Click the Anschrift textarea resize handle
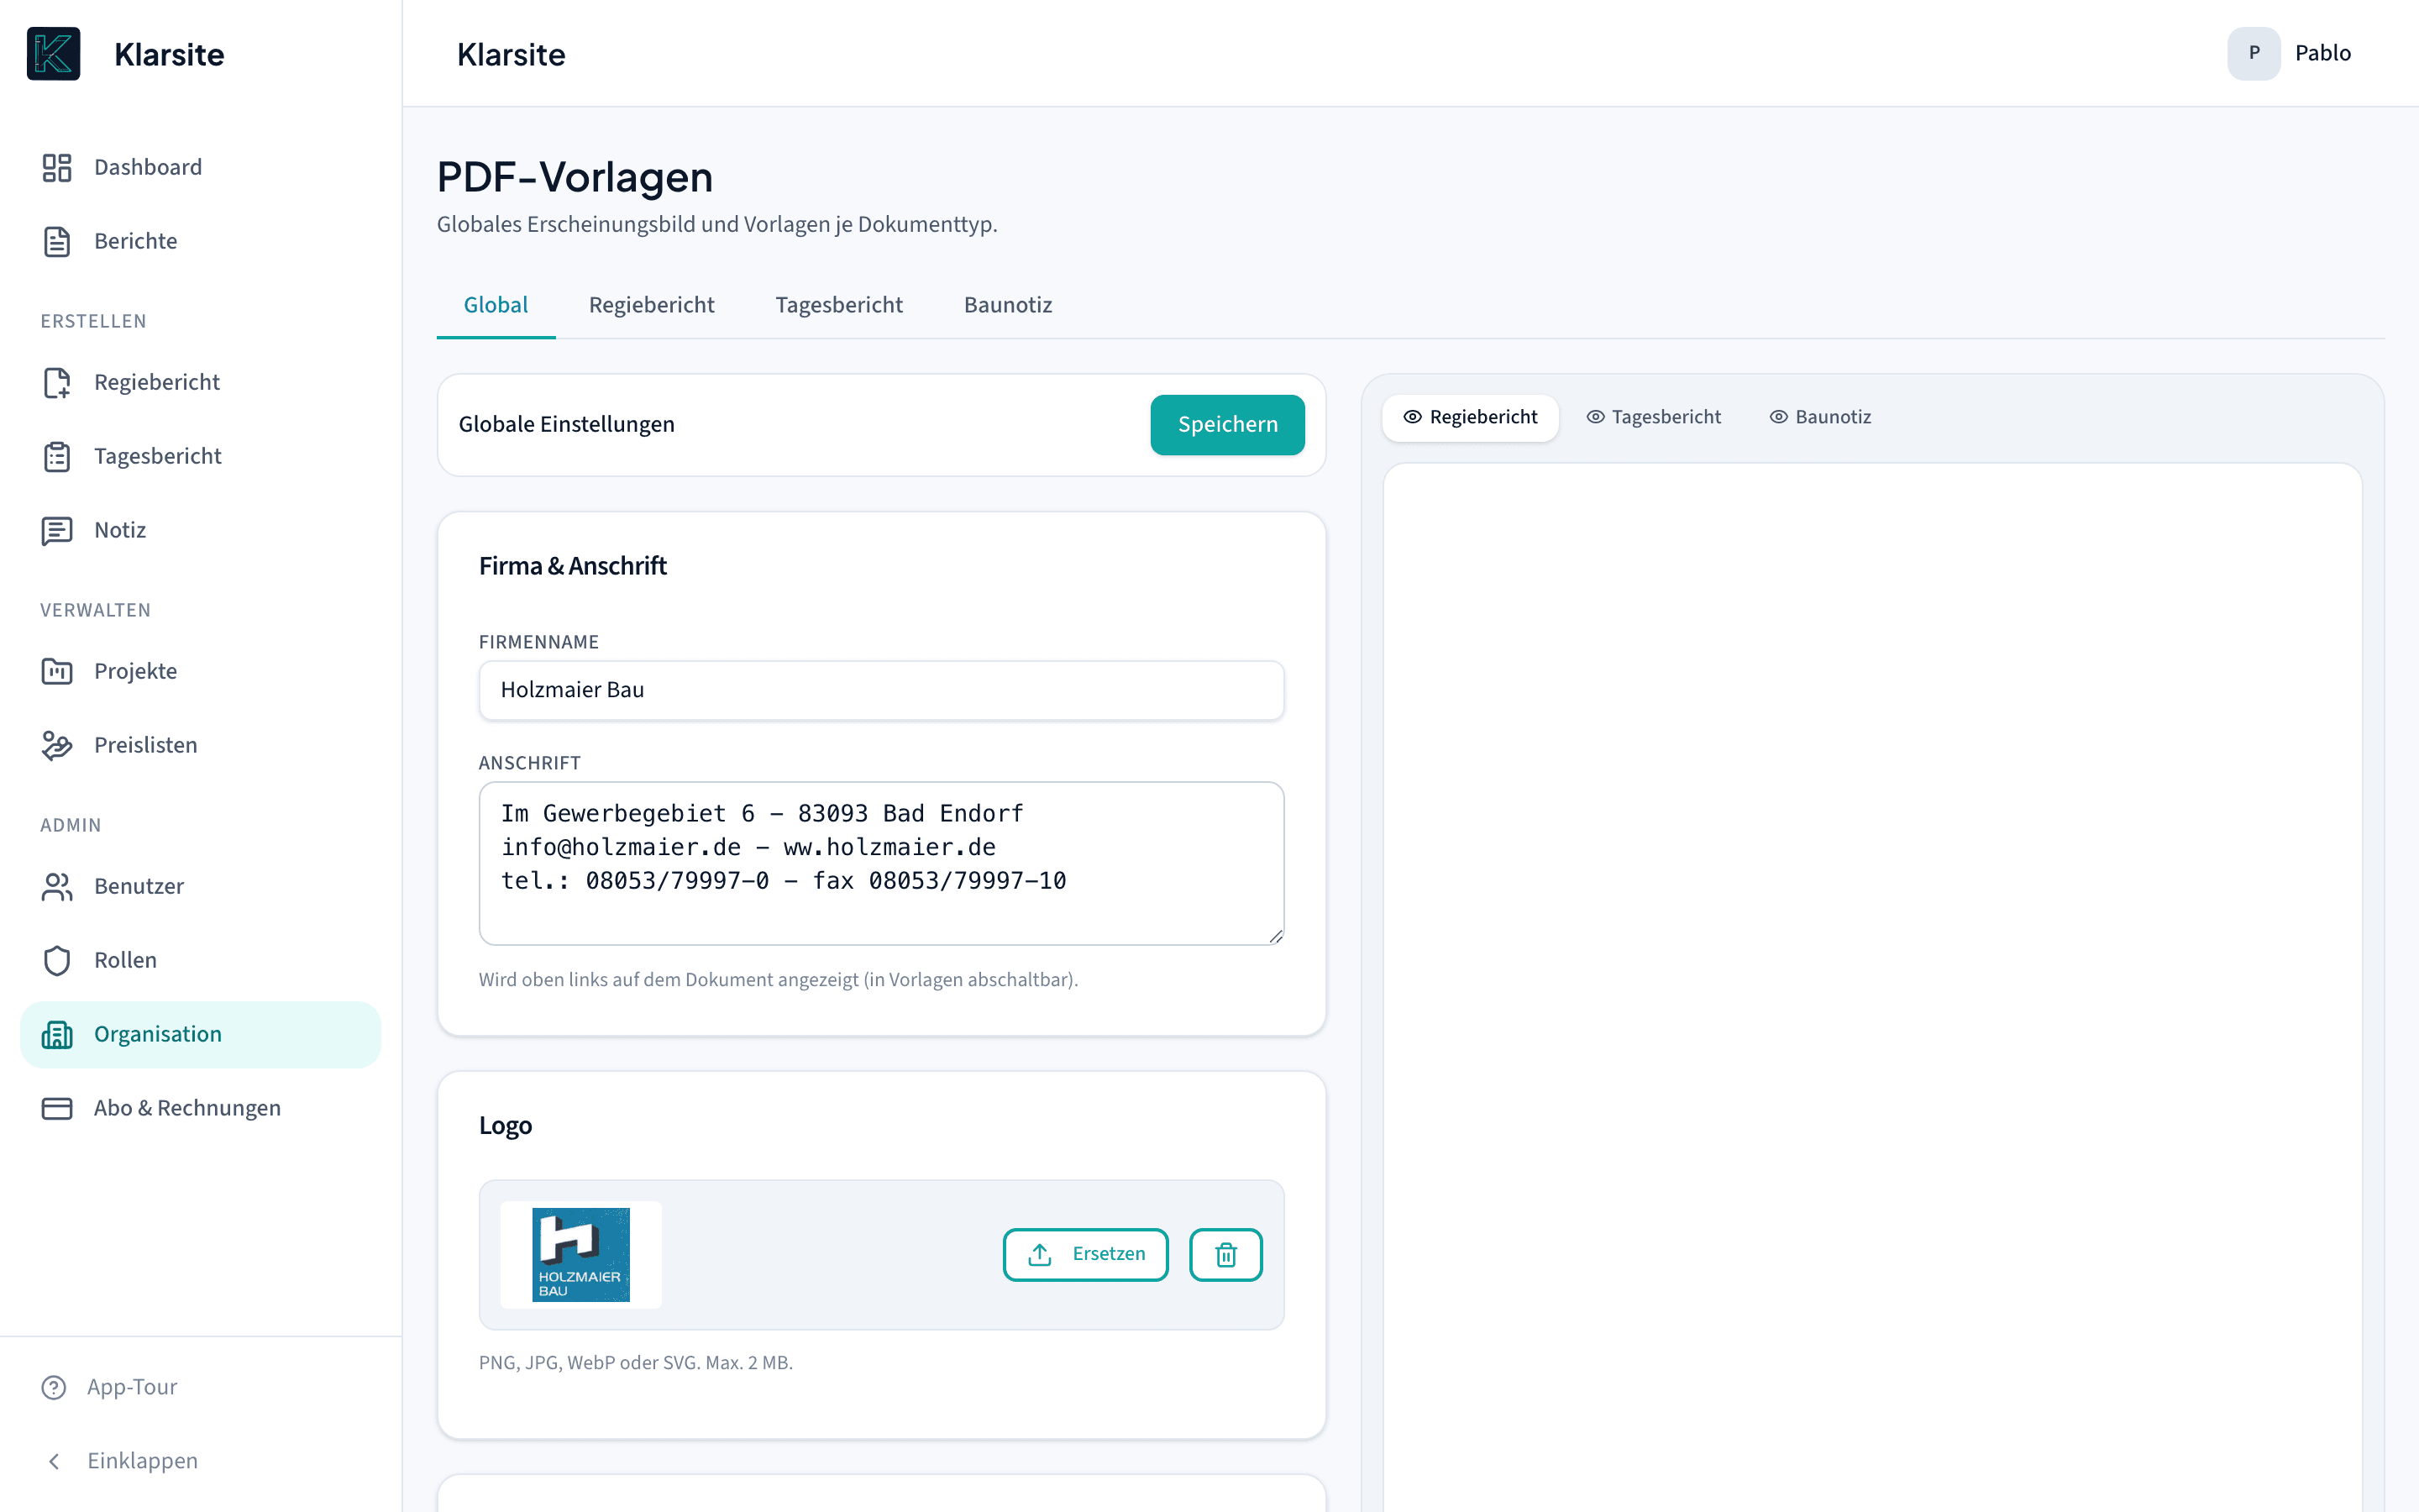 [x=1276, y=936]
